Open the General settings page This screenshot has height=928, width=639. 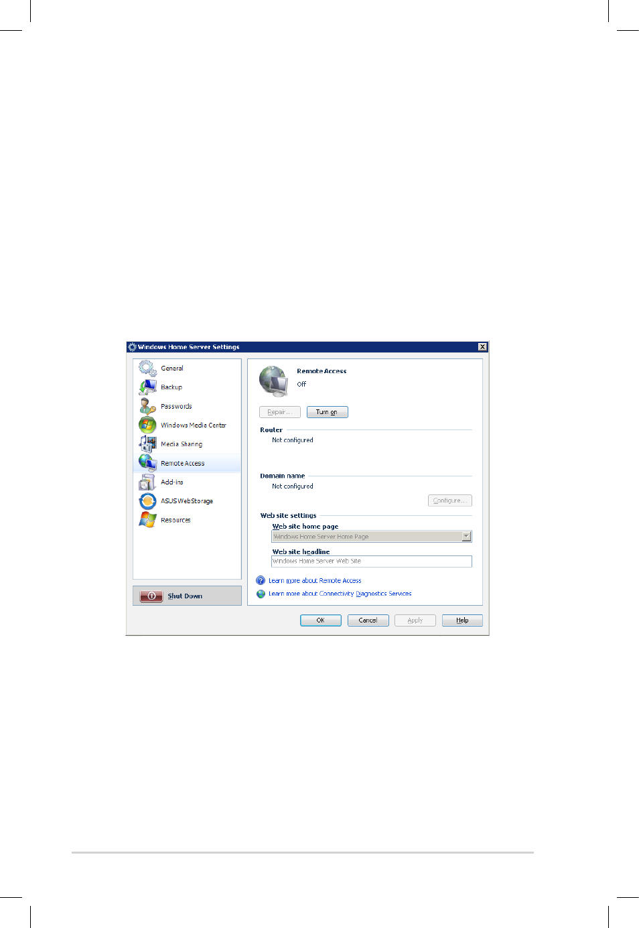(187, 368)
